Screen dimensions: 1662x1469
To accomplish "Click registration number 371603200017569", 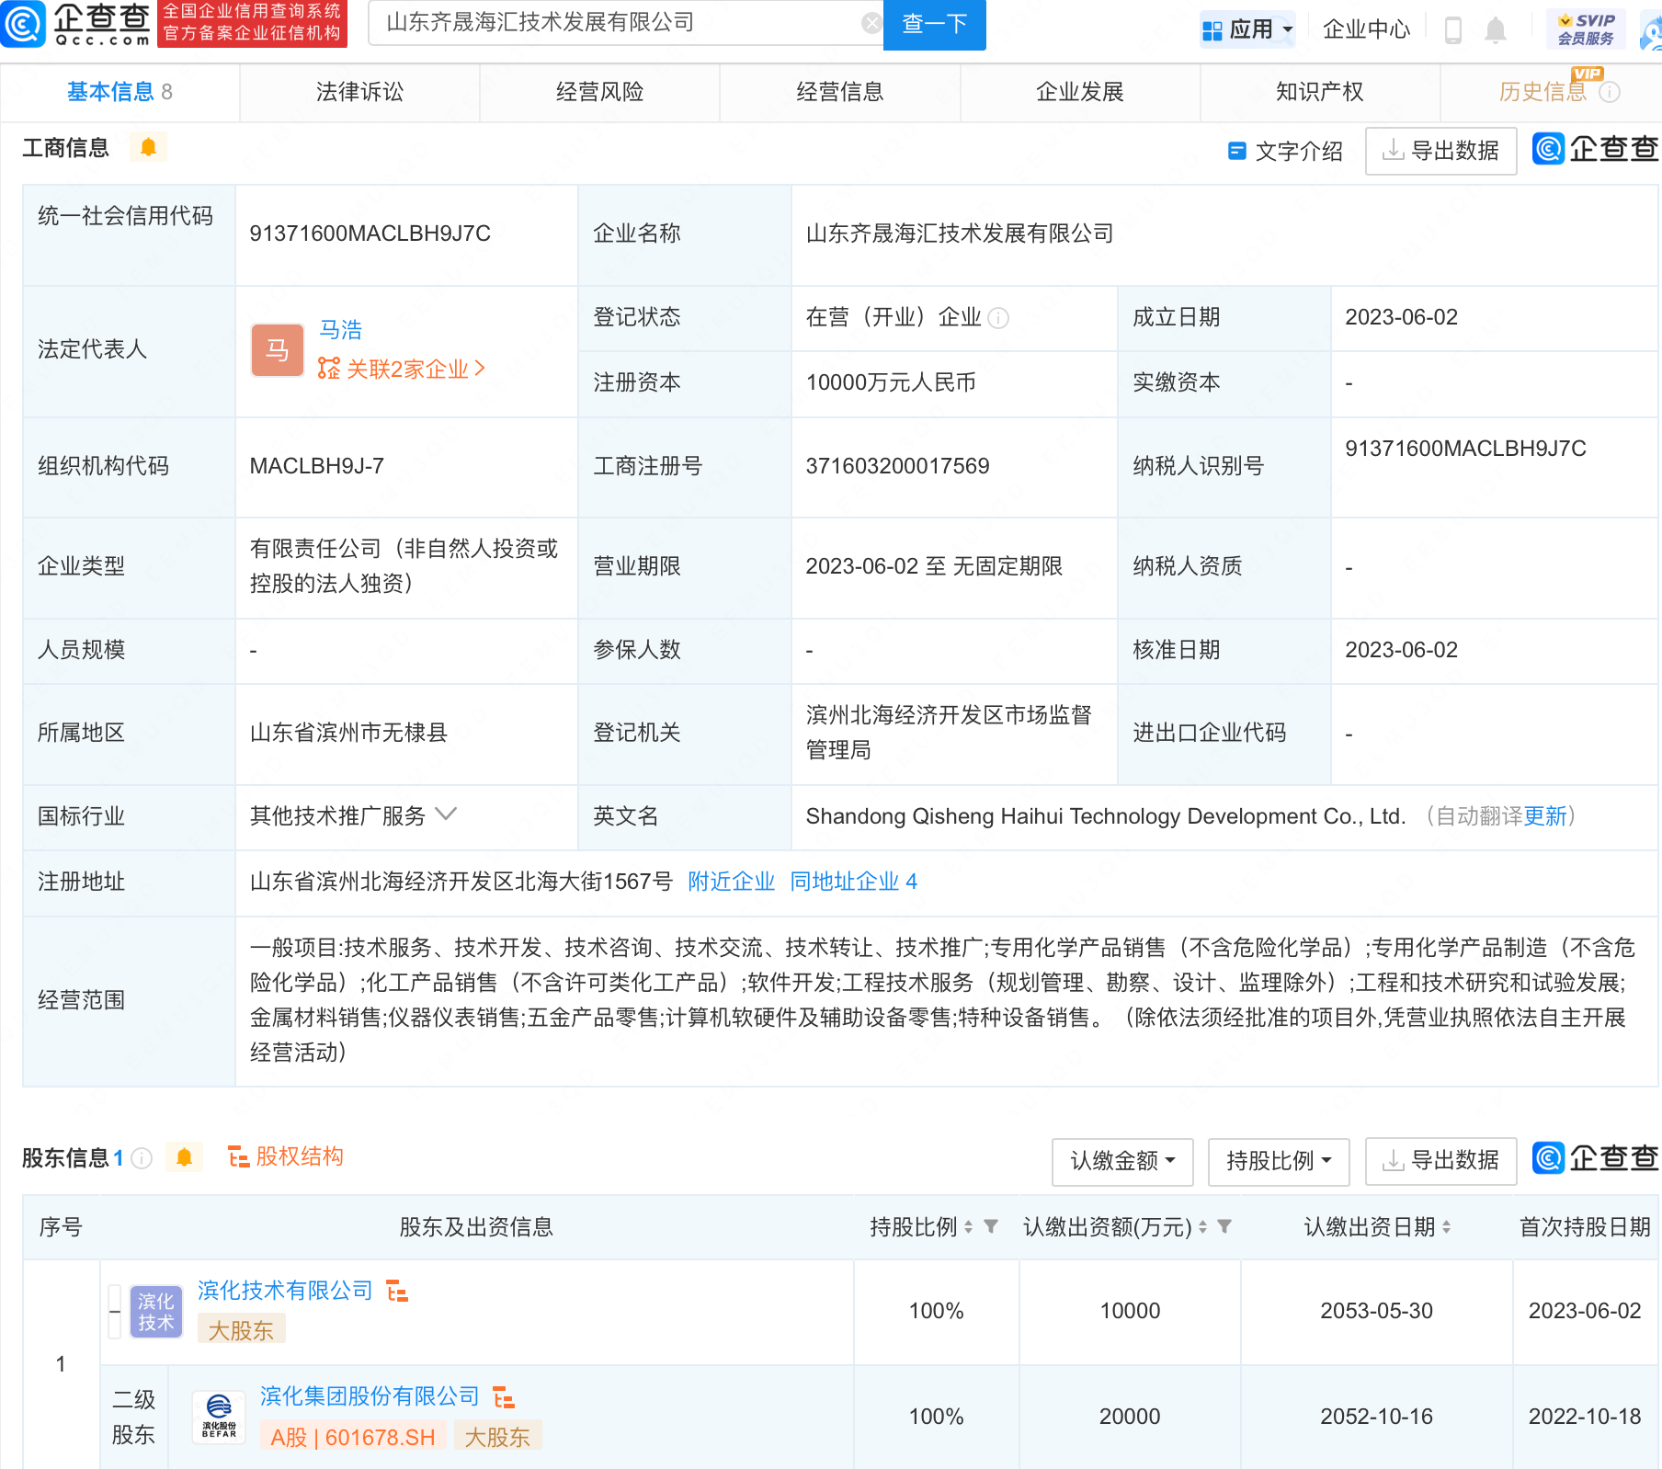I will click(x=897, y=466).
